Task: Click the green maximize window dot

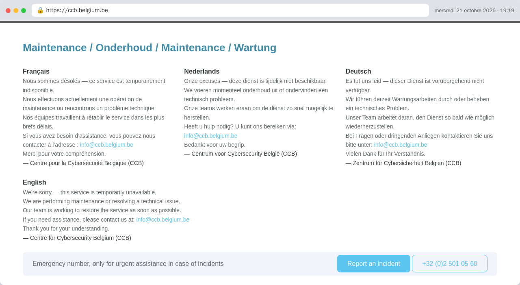Action: pyautogui.click(x=24, y=11)
